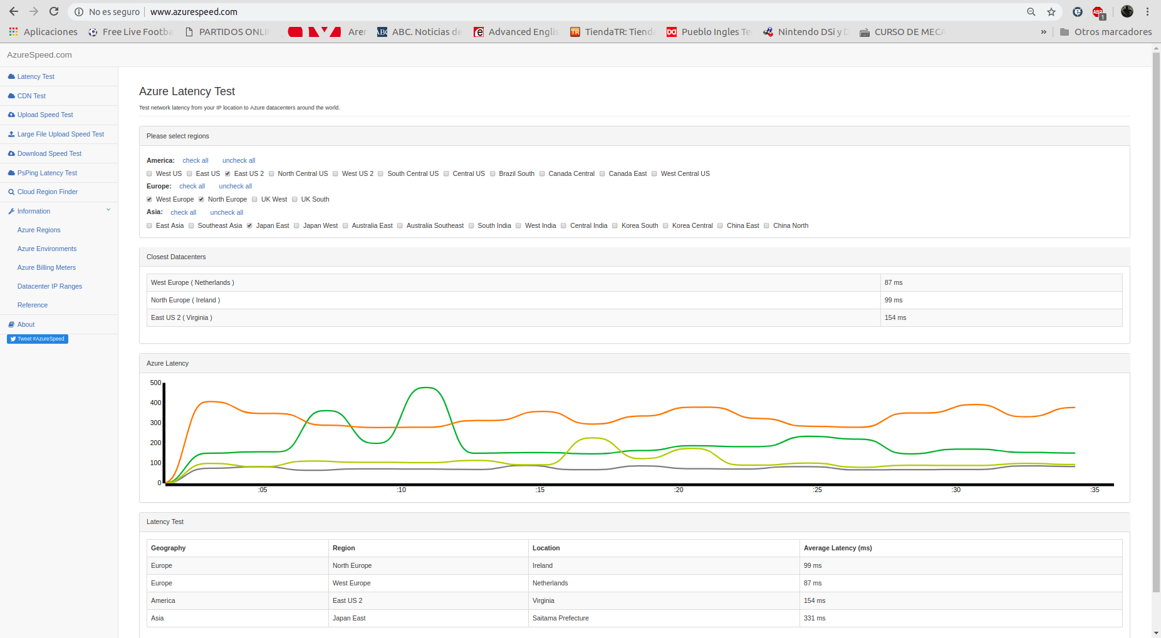Uncheck the West Europe checkbox
The width and height of the screenshot is (1161, 638).
coord(149,200)
